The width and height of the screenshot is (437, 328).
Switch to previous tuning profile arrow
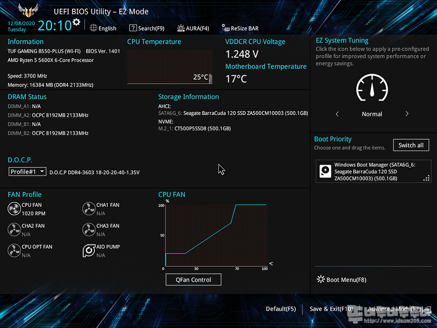pyautogui.click(x=337, y=114)
